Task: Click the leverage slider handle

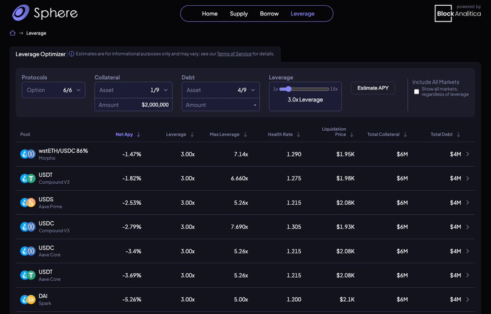Action: pyautogui.click(x=288, y=89)
